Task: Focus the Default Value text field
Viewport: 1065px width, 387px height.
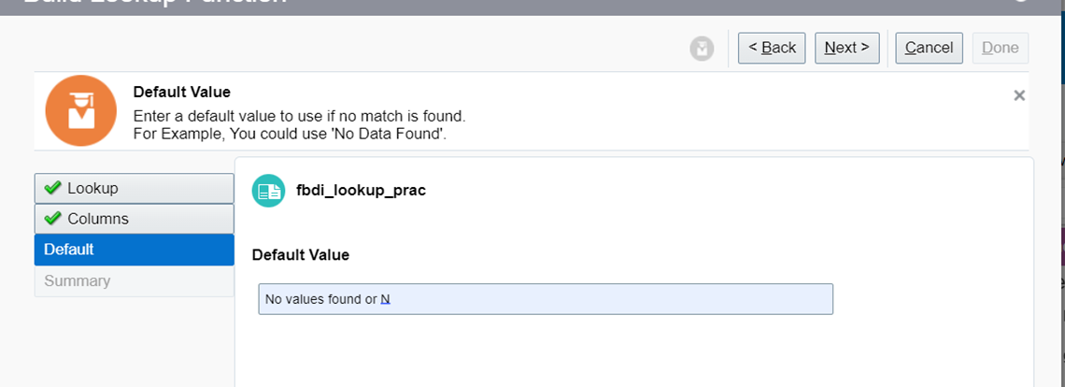Action: point(546,299)
